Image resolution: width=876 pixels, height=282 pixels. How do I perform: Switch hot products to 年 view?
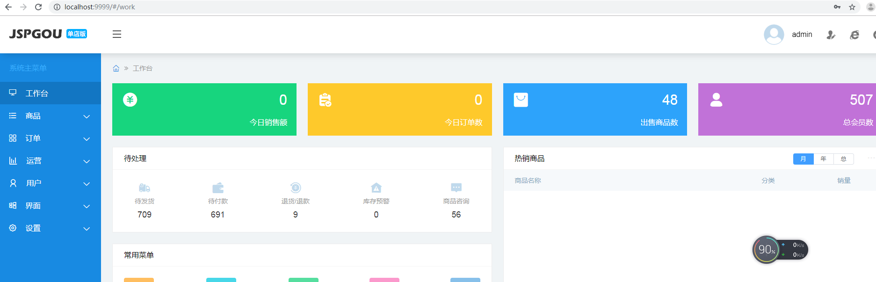(823, 159)
